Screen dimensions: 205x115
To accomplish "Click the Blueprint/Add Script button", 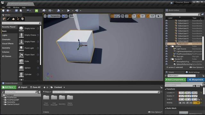I will point(196,80).
